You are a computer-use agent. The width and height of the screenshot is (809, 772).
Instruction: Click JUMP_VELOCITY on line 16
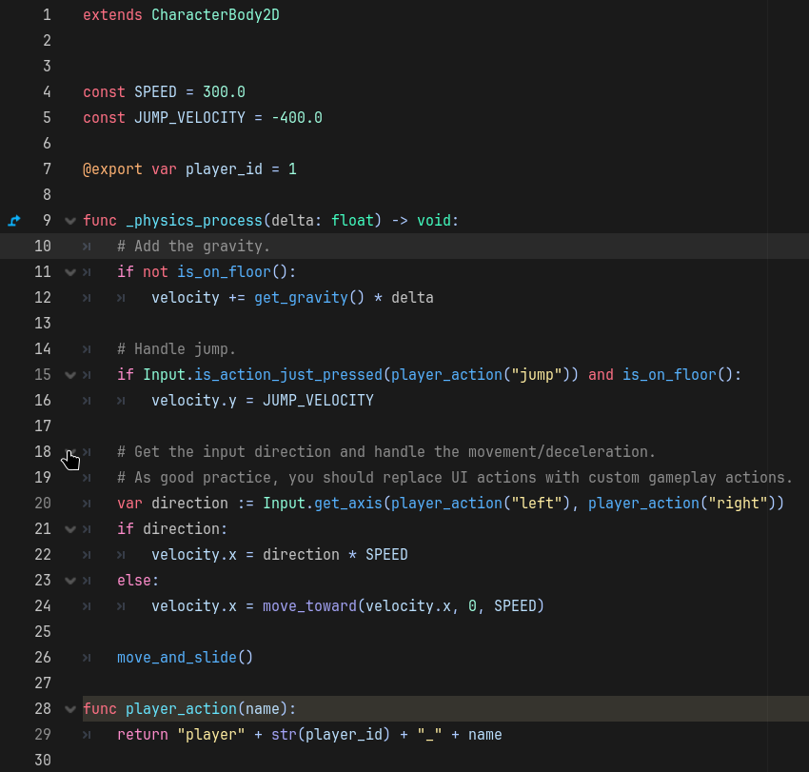[x=318, y=401]
